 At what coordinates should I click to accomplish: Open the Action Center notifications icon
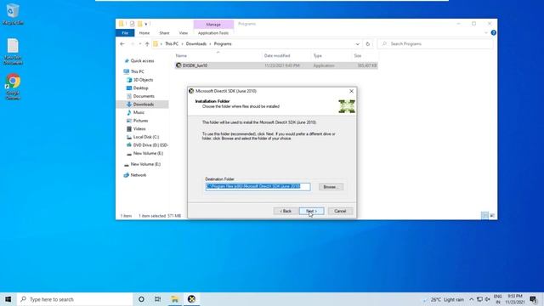(x=534, y=299)
